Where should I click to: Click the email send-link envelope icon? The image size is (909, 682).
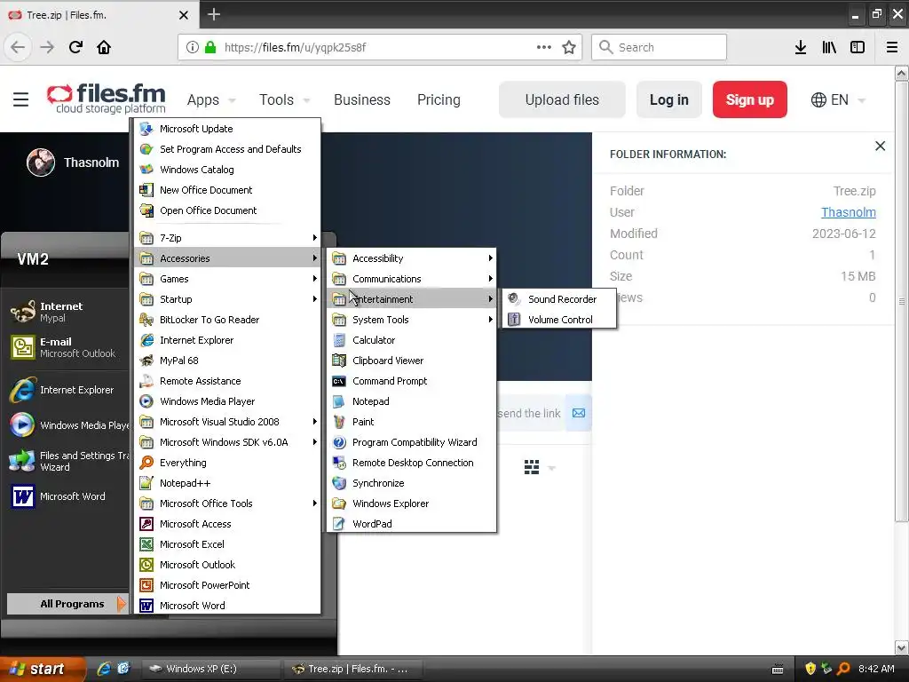[x=579, y=413]
